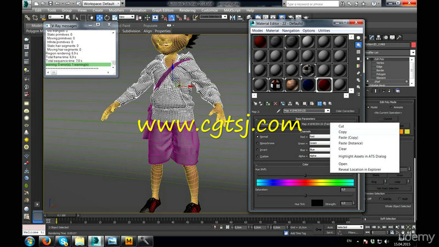Open the Red channel dropdown
The image size is (439, 247).
point(319,137)
